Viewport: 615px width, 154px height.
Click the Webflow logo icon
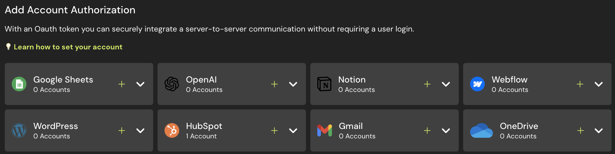pos(477,84)
